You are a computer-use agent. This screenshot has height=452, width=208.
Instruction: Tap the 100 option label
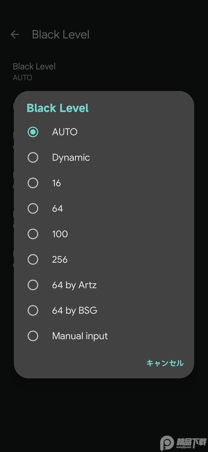point(60,234)
